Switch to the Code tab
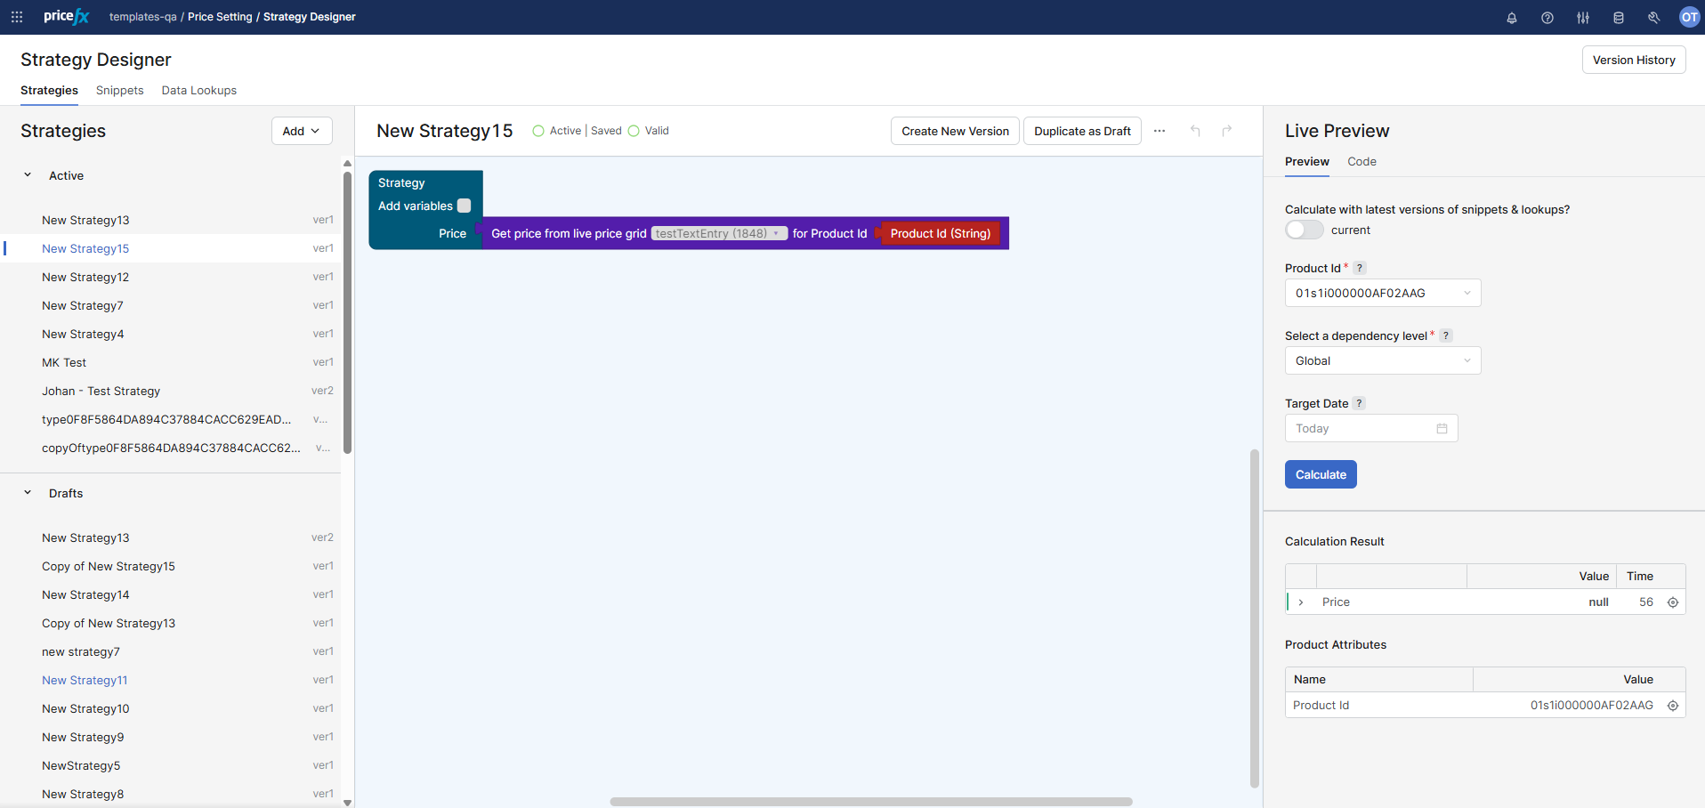Viewport: 1705px width, 808px height. (1361, 161)
